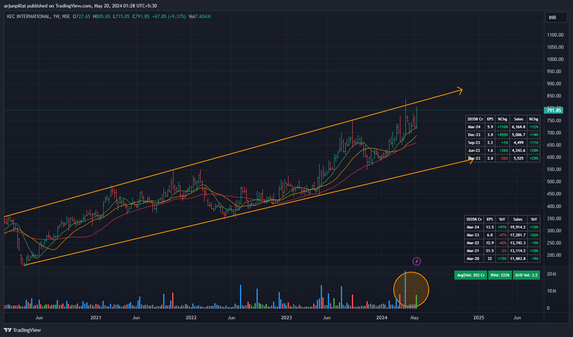This screenshot has width=573, height=337.
Task: Click the open value O727.65
Action: click(82, 17)
